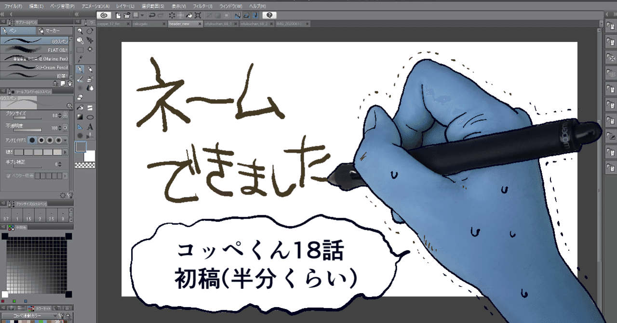
Task: Toggle the ベクター吸着 checkbox
Action: (x=8, y=176)
